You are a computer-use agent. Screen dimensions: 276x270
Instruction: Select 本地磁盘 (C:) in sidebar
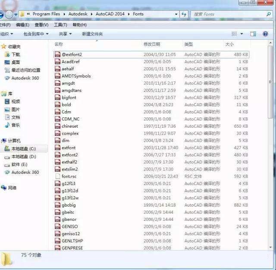tap(24, 149)
